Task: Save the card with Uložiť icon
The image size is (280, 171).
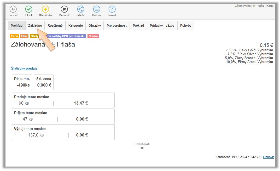Action: pos(29,9)
